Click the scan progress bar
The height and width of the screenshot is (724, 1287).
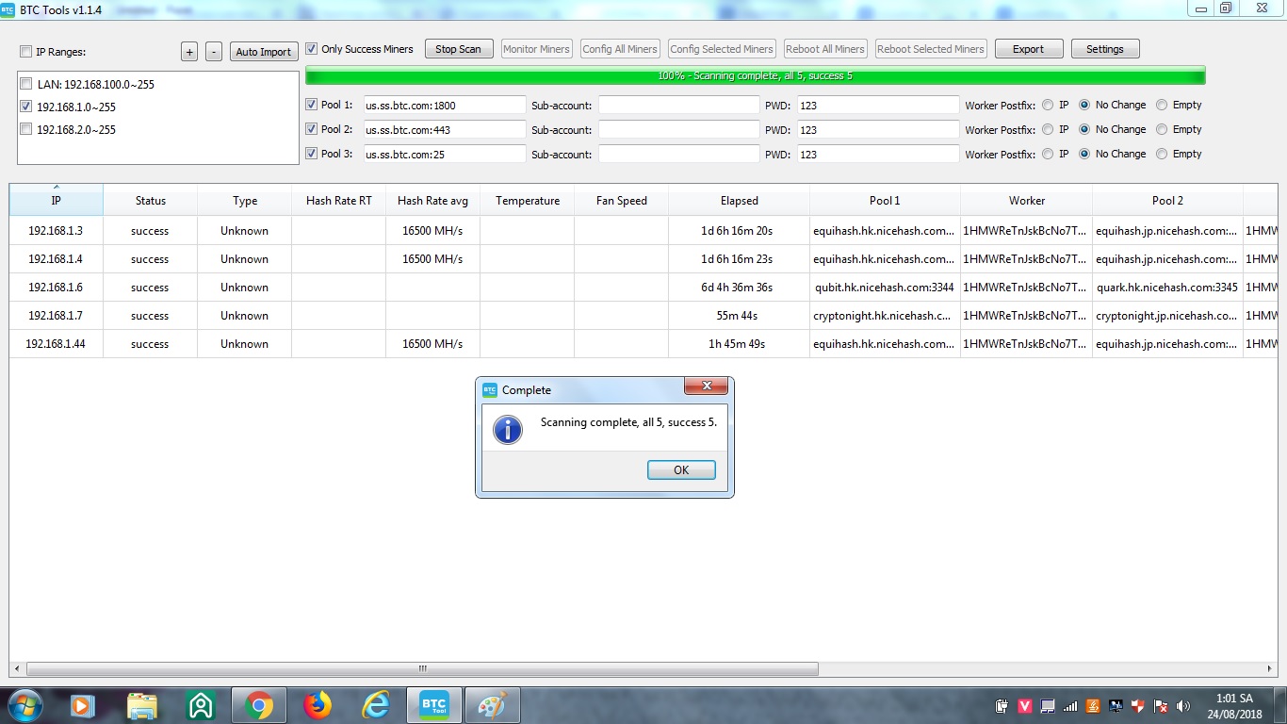(756, 75)
